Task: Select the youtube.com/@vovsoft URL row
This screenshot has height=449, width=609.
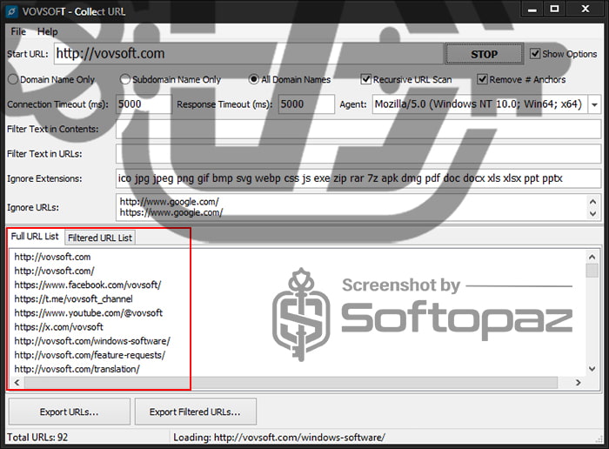Action: click(x=89, y=312)
